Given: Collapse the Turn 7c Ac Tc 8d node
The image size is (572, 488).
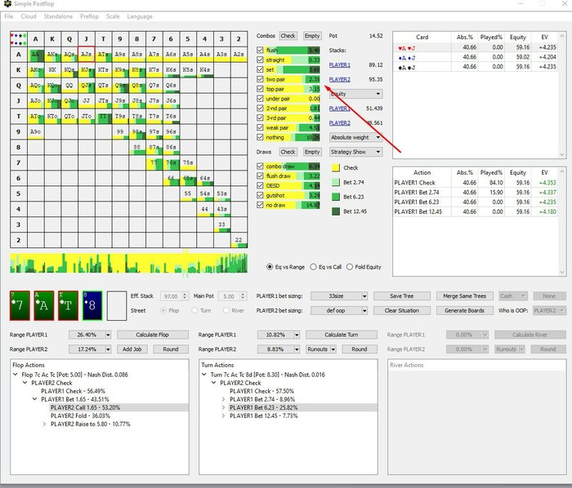Looking at the screenshot, I should click(x=204, y=375).
